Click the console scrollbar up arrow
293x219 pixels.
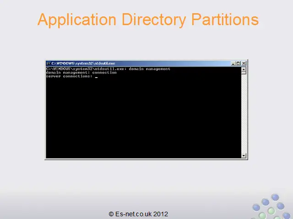[244, 69]
